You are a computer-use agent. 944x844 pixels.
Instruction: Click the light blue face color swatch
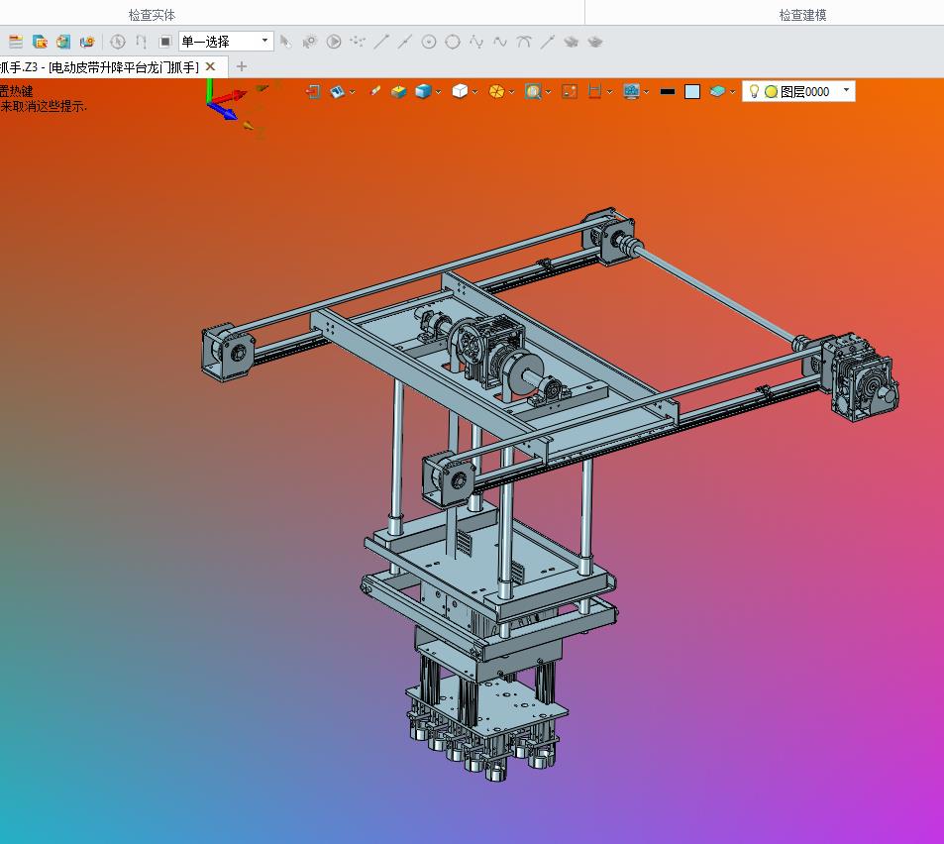coord(692,91)
